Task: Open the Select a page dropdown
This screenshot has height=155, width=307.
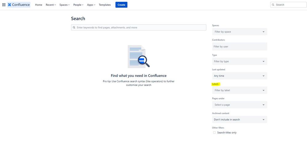Action: (x=239, y=105)
